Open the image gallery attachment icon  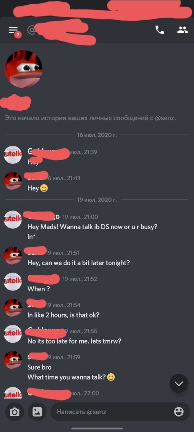(x=37, y=412)
